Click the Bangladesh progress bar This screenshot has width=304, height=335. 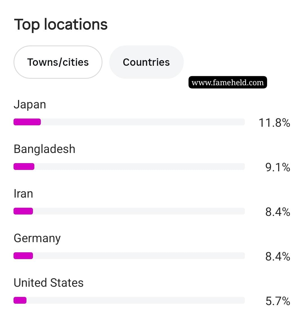(129, 167)
